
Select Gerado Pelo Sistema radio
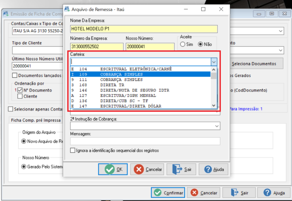[24, 167]
